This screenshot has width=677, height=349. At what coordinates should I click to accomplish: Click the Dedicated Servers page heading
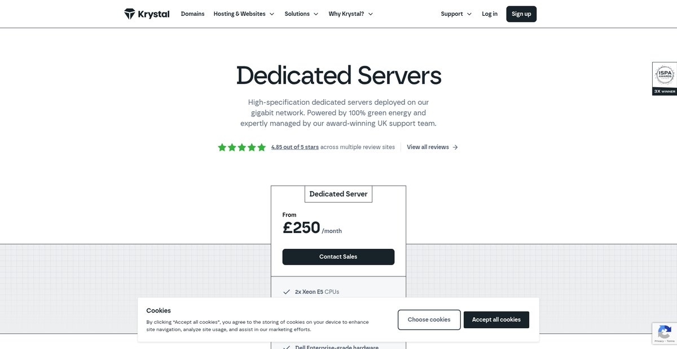[x=338, y=75]
